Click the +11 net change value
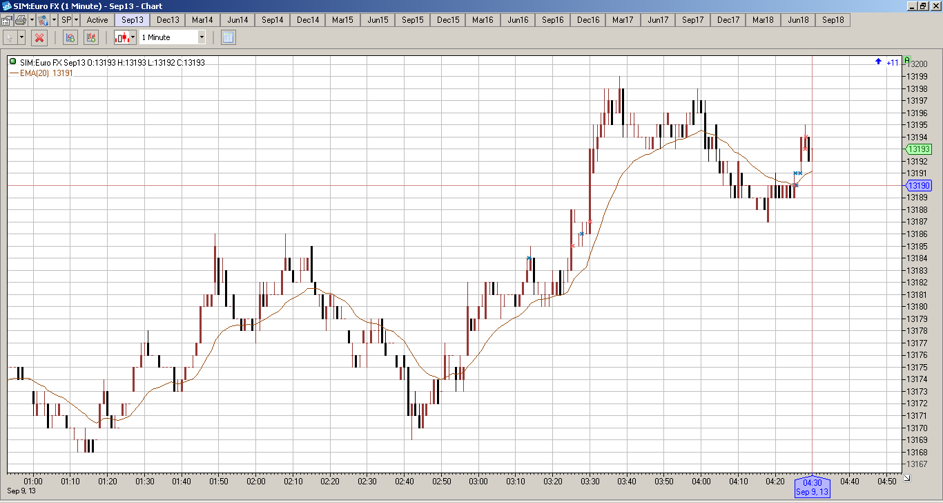943x503 pixels. click(893, 62)
